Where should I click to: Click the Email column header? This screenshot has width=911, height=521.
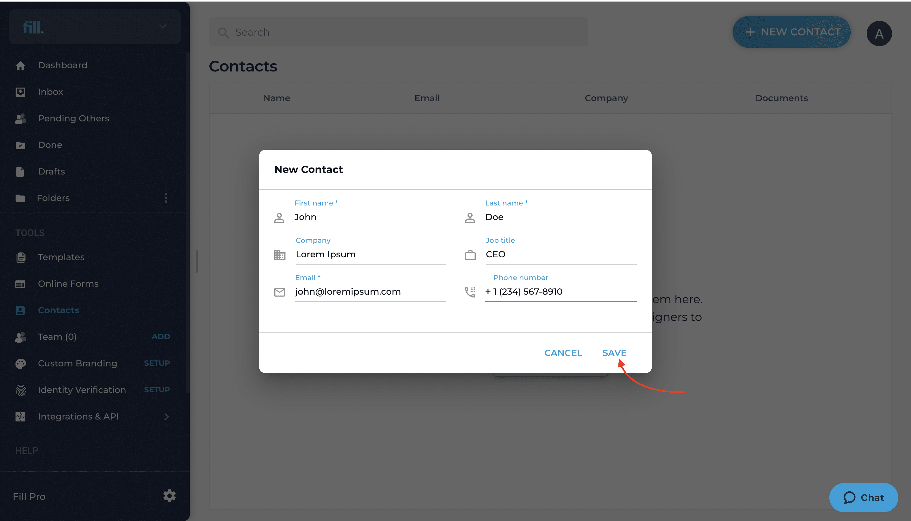(x=427, y=98)
